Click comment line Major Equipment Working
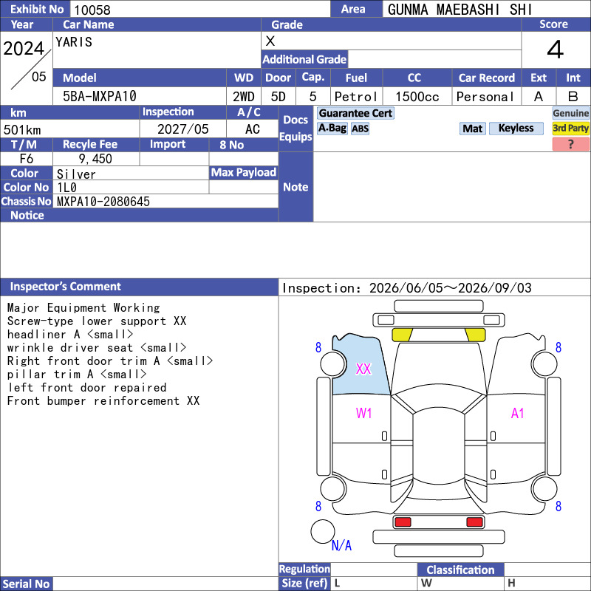Viewport: 591px width, 591px height. click(83, 308)
